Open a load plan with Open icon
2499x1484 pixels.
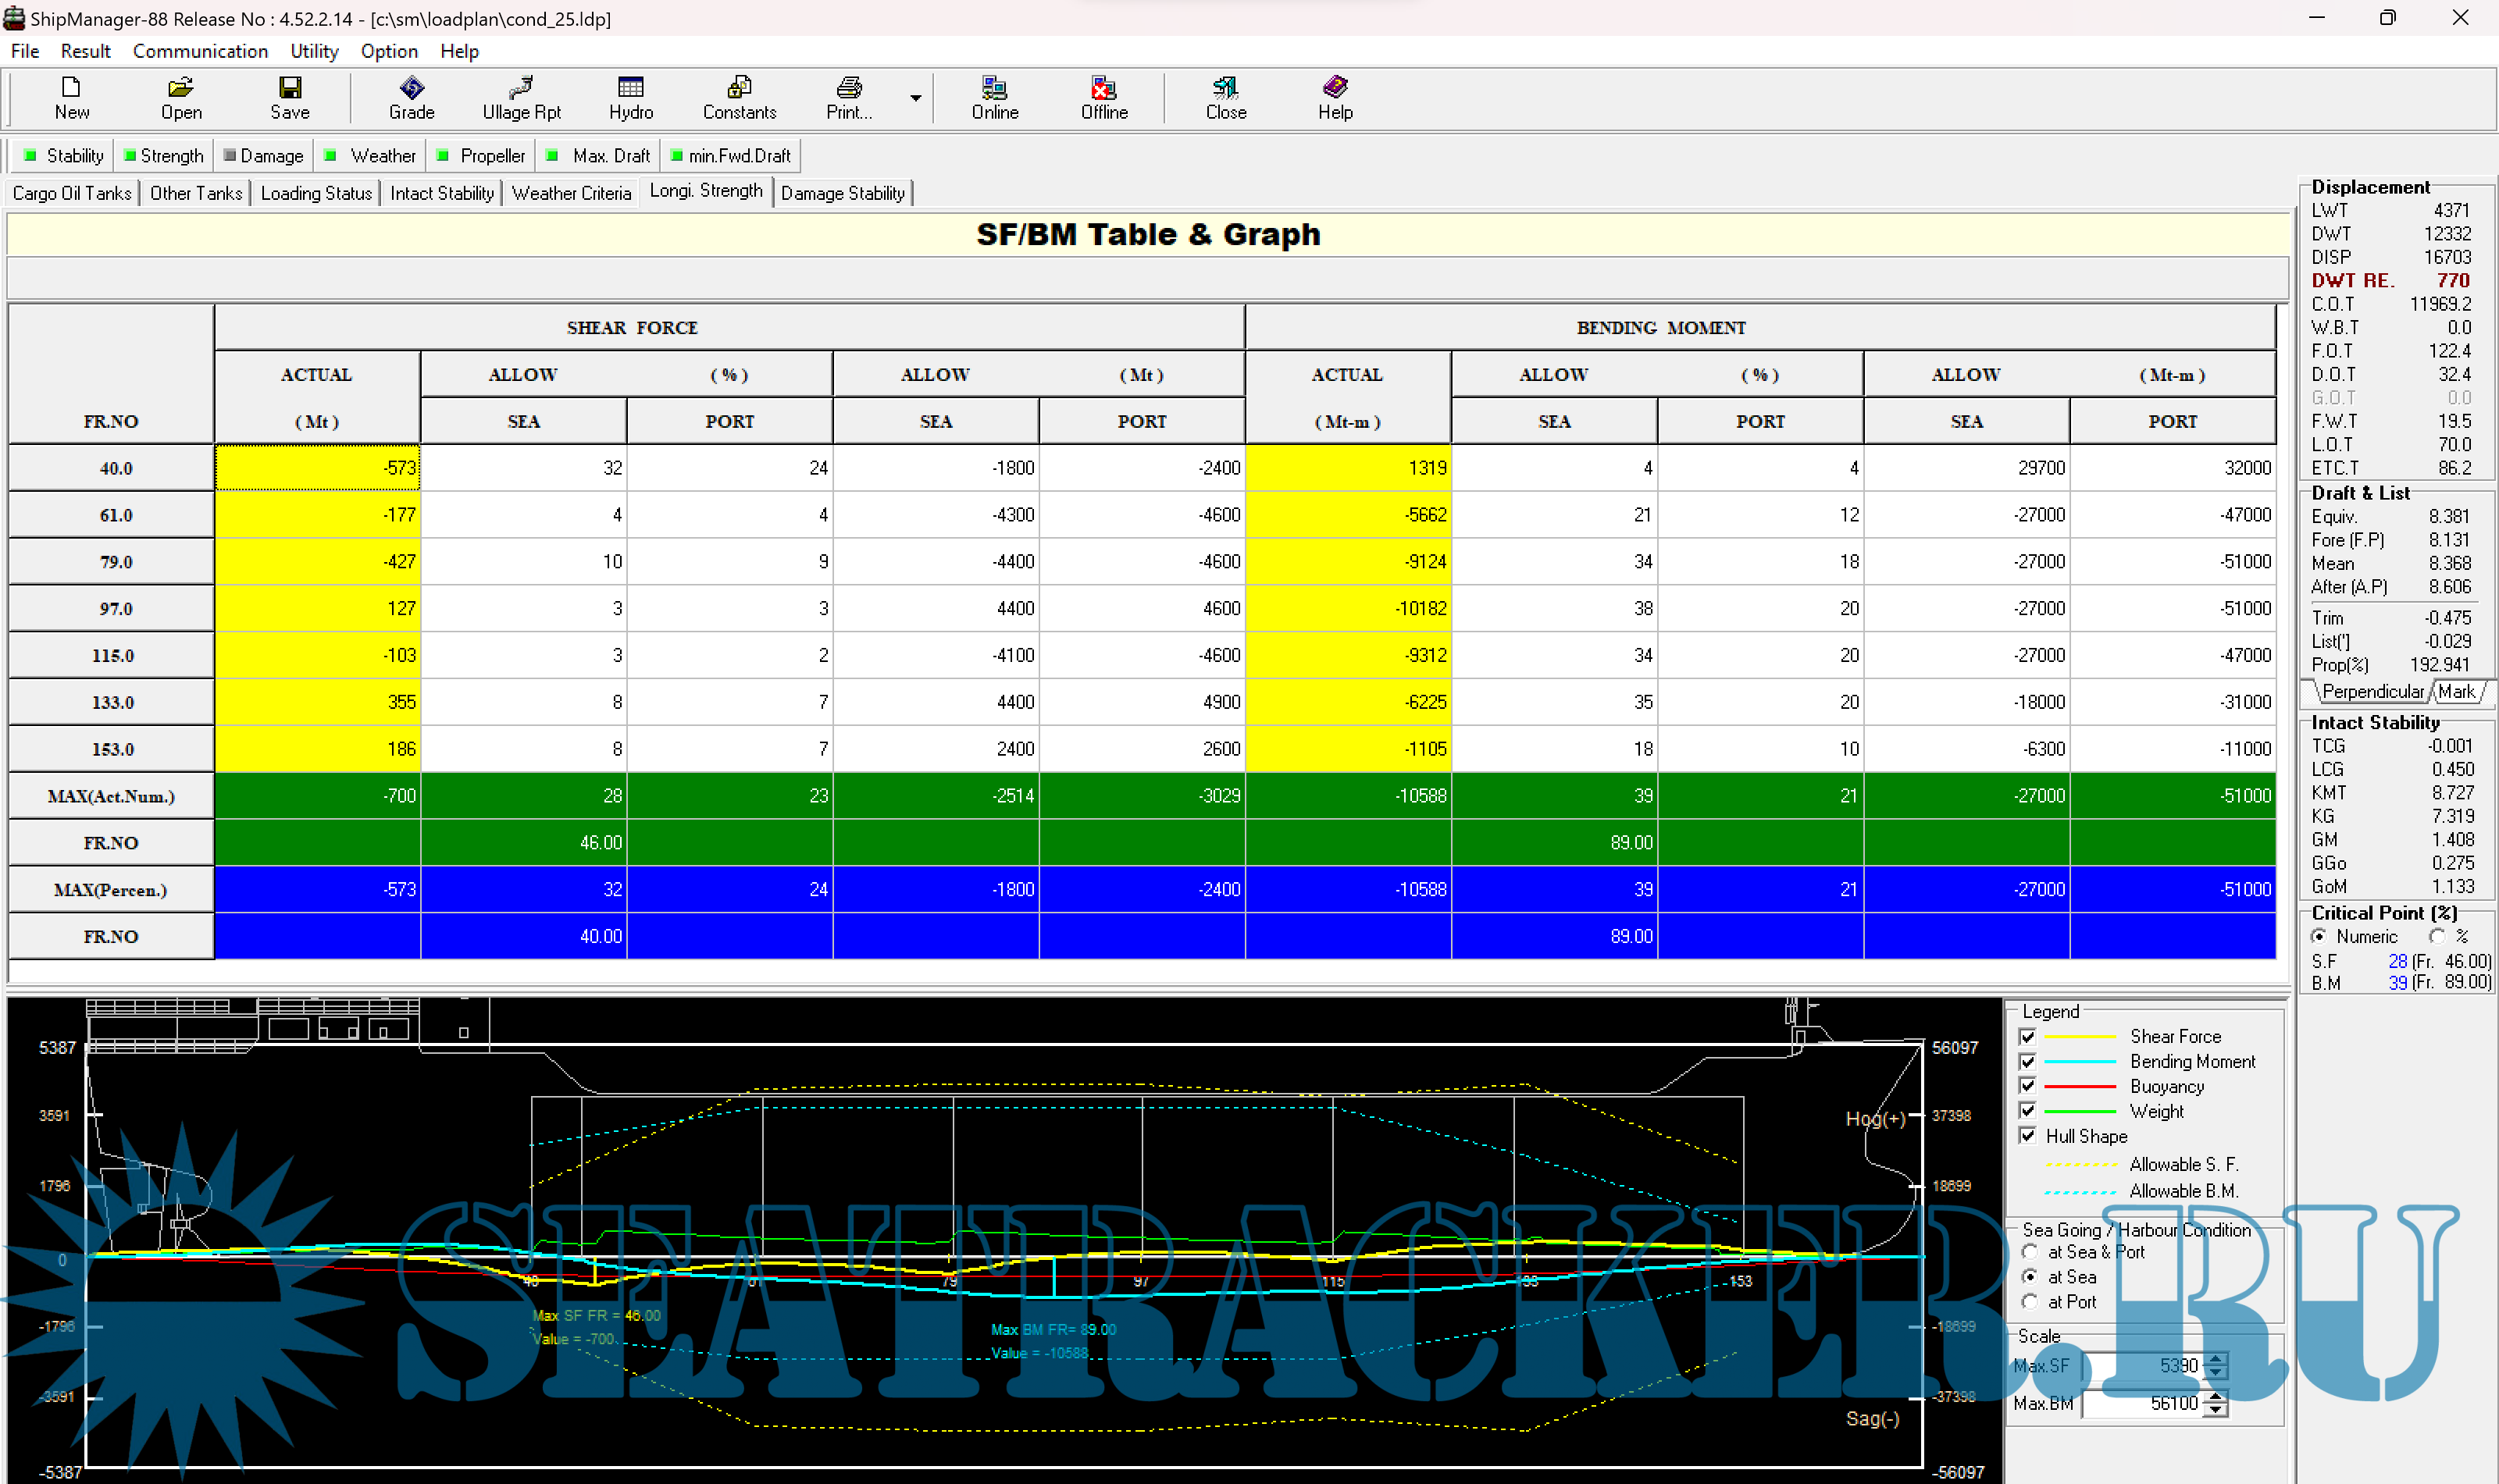coord(181,88)
